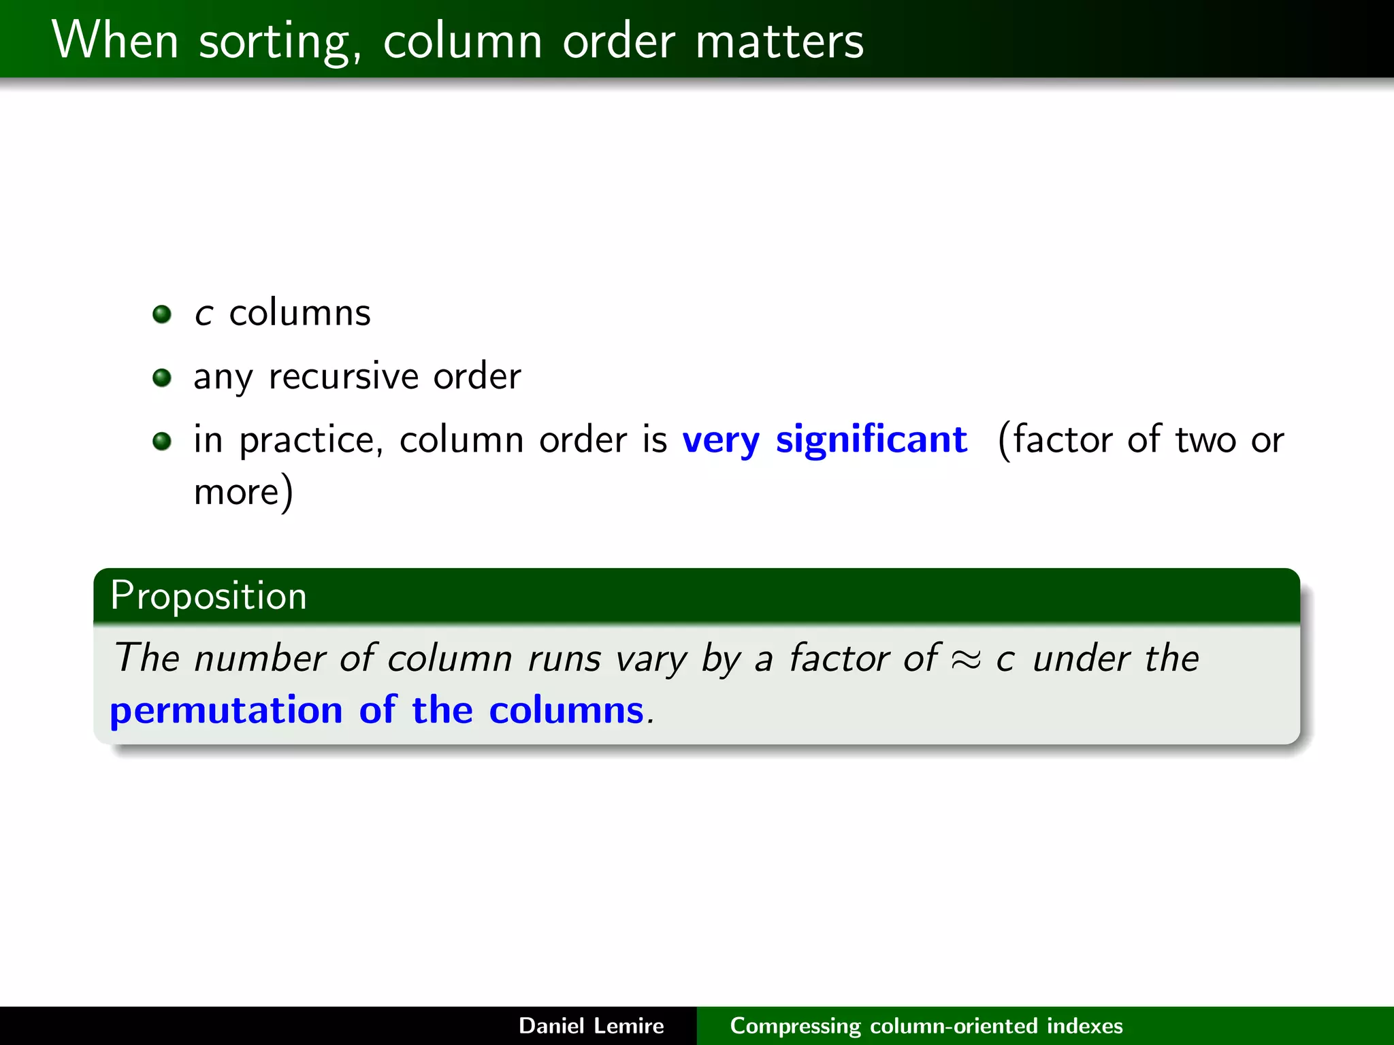Click the green bullet beside 'any recursive order'

(162, 378)
